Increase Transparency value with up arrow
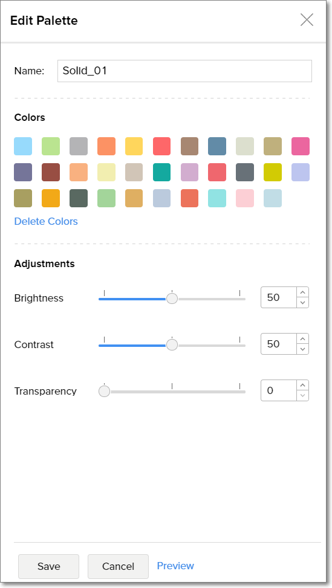Image resolution: width=332 pixels, height=588 pixels. coord(303,386)
